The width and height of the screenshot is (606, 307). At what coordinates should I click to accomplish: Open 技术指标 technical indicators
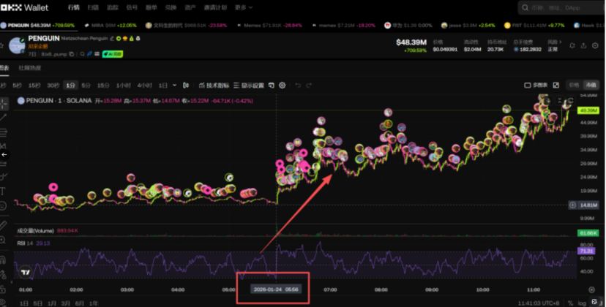coord(214,86)
